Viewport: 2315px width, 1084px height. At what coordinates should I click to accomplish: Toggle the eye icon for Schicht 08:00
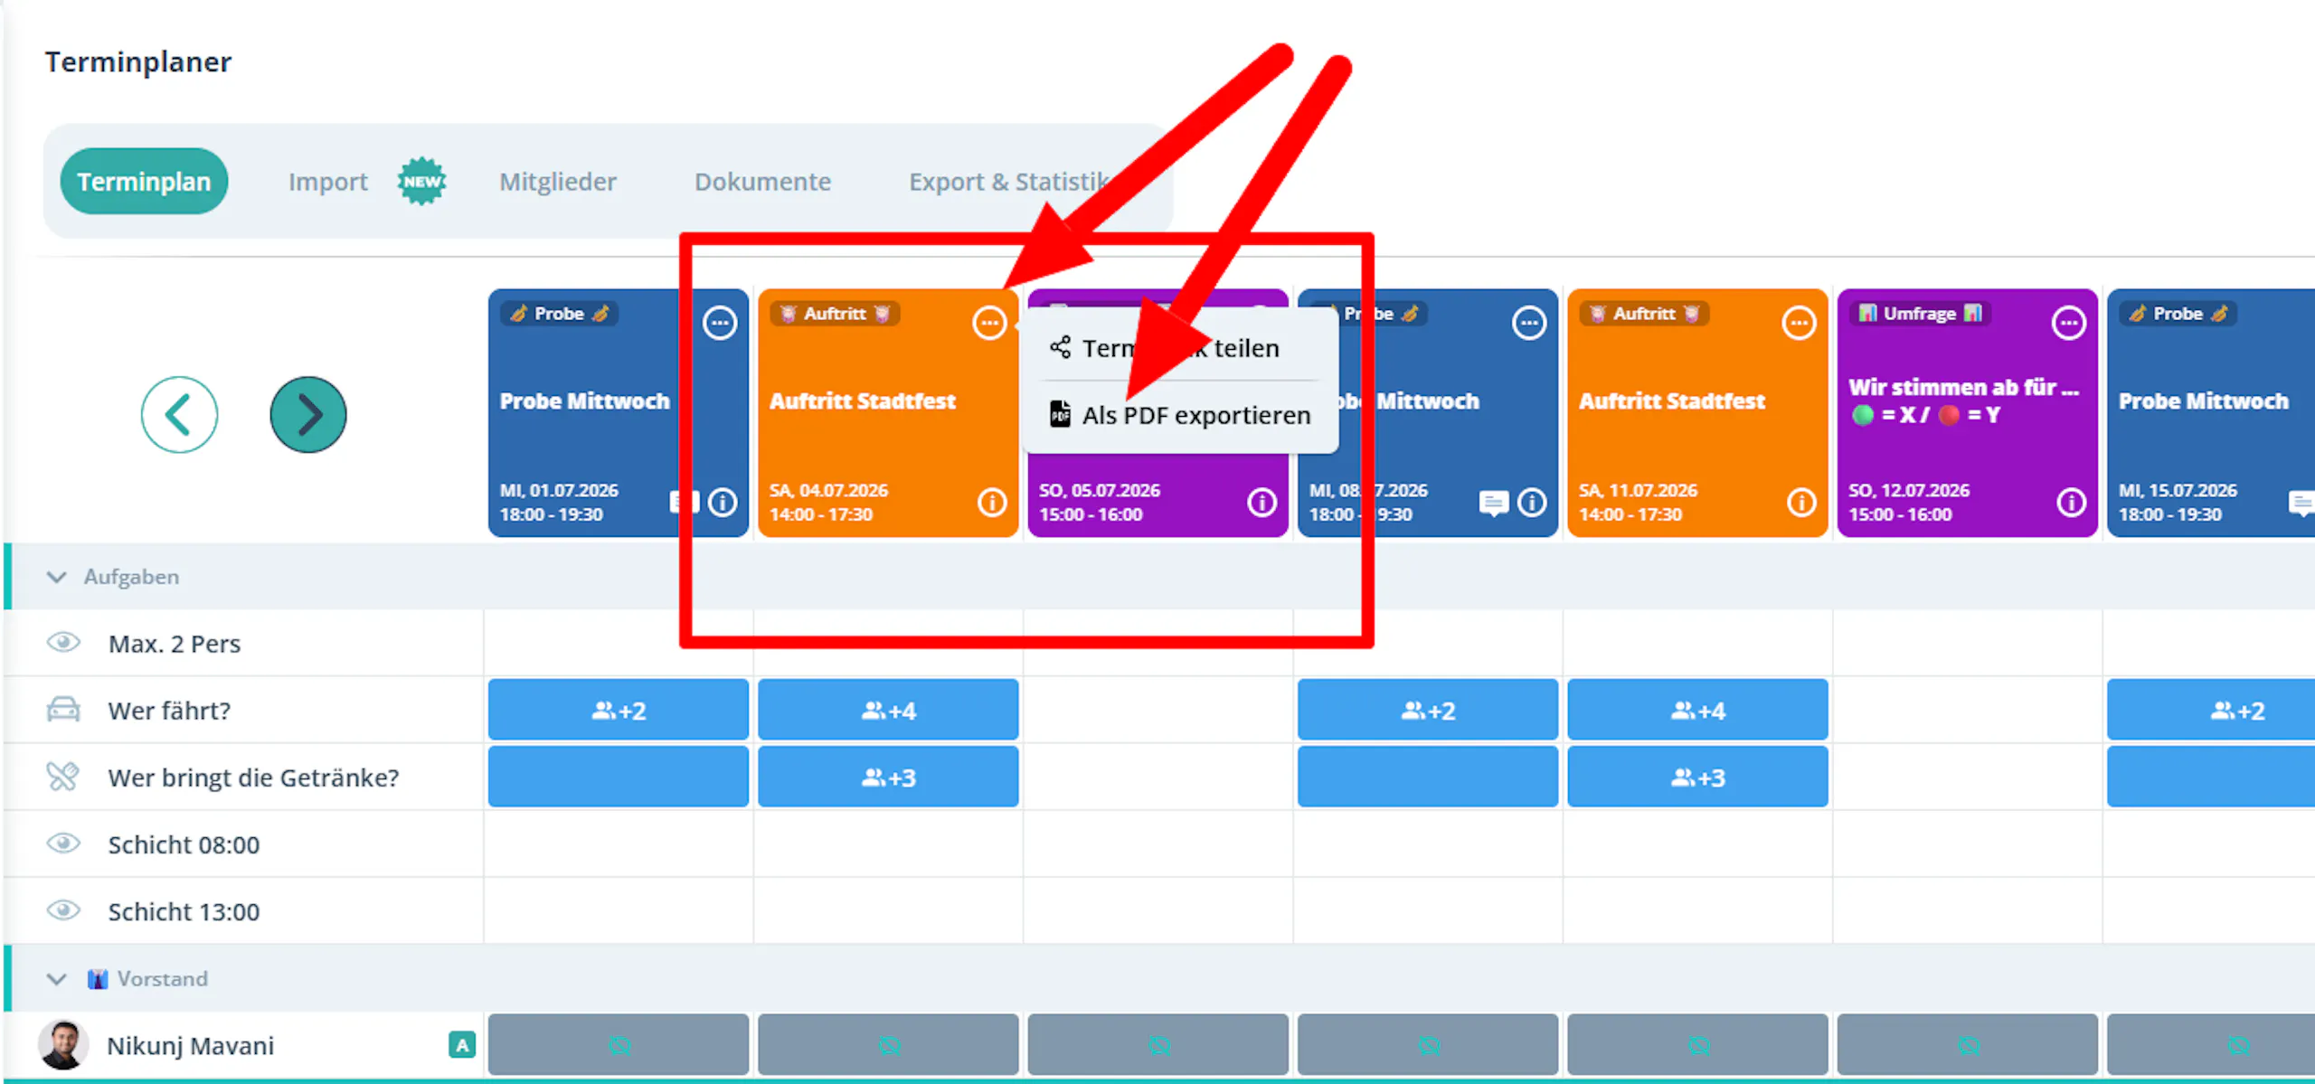point(63,844)
